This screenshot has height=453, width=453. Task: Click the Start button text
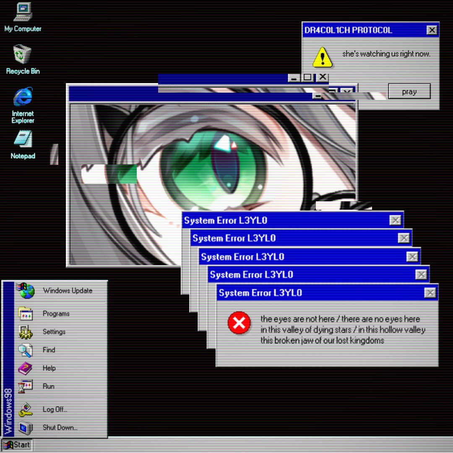[22, 445]
